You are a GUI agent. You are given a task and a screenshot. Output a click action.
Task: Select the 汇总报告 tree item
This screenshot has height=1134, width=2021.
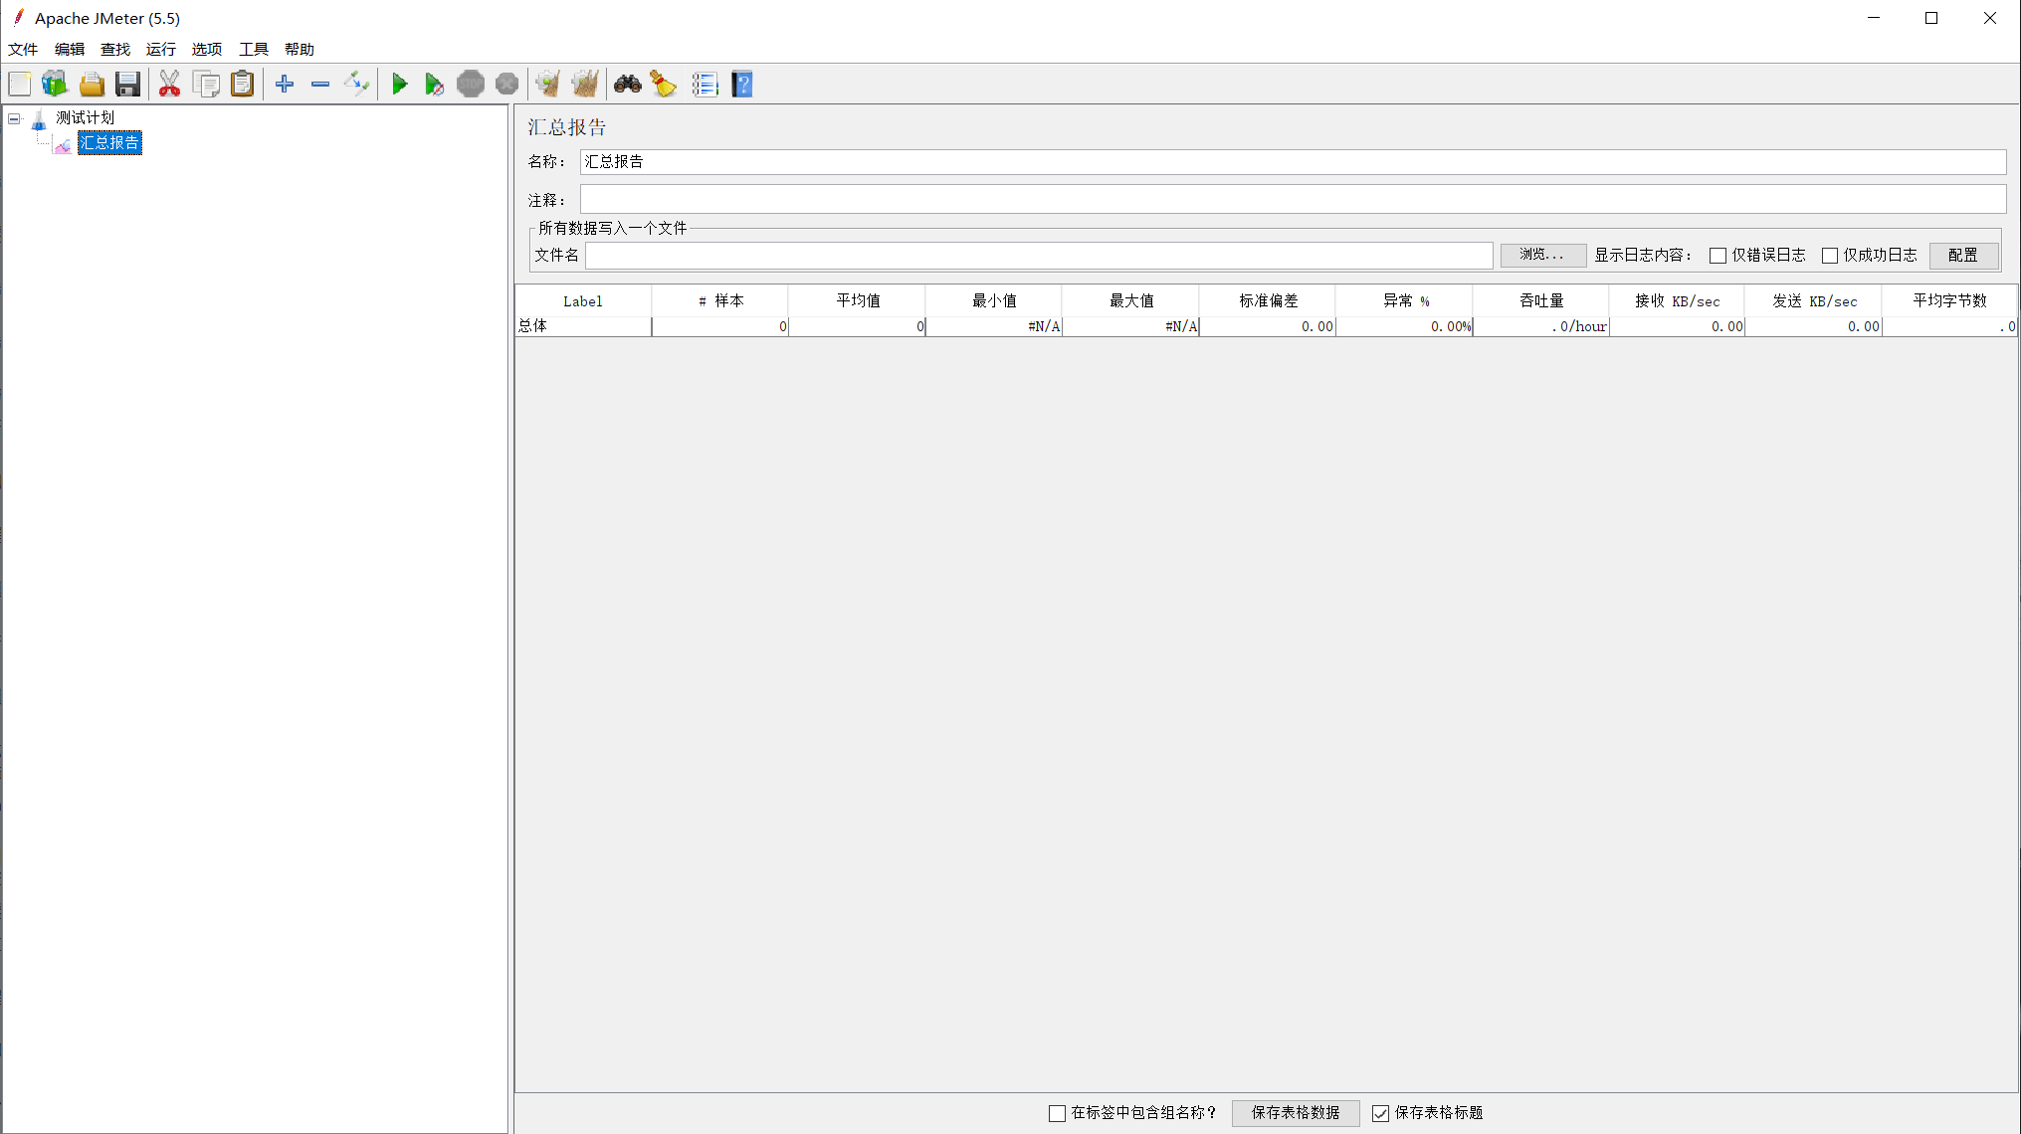109,143
